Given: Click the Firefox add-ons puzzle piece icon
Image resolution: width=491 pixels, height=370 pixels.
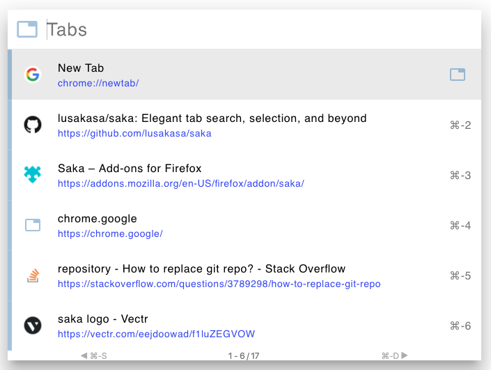Looking at the screenshot, I should (x=33, y=174).
